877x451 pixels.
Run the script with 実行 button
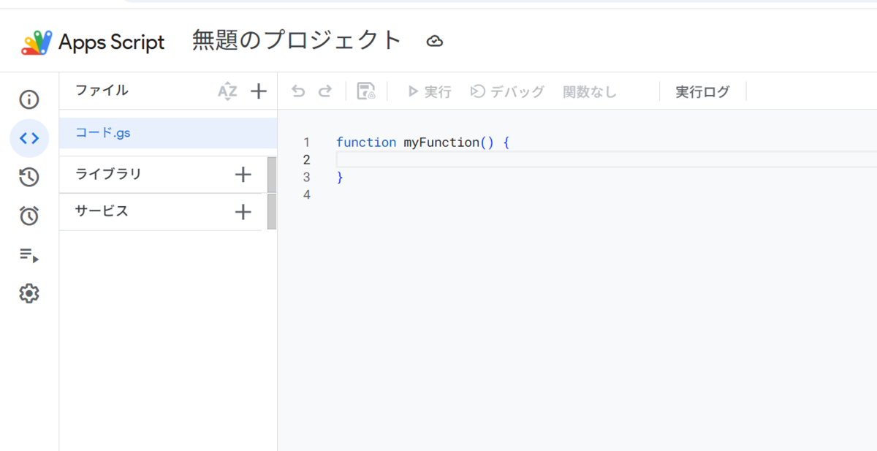pyautogui.click(x=430, y=91)
